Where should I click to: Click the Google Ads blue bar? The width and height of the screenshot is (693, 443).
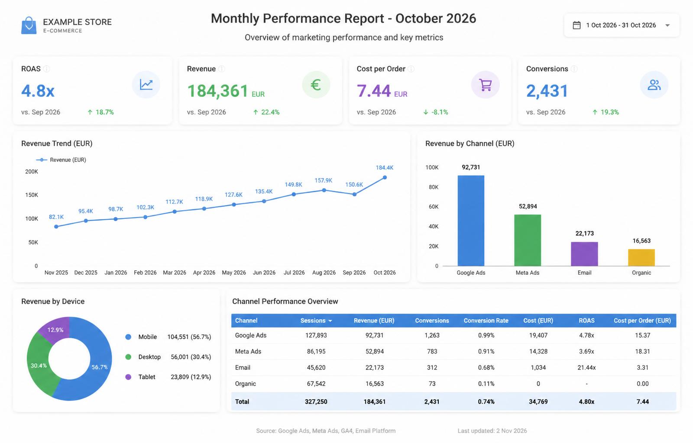point(471,221)
